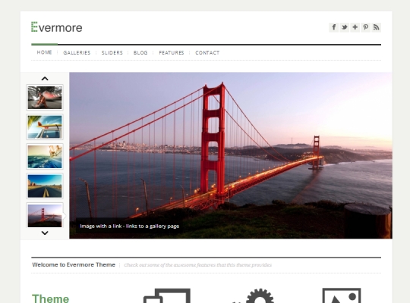The width and height of the screenshot is (410, 303).
Task: Select the surfboard car thumbnail
Action: coord(45,127)
